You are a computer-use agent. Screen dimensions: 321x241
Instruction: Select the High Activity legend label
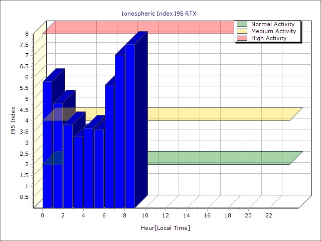click(269, 38)
